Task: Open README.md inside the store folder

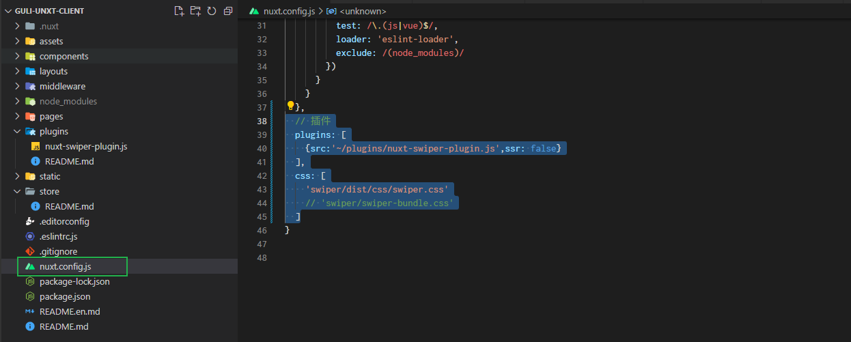Action: tap(70, 206)
